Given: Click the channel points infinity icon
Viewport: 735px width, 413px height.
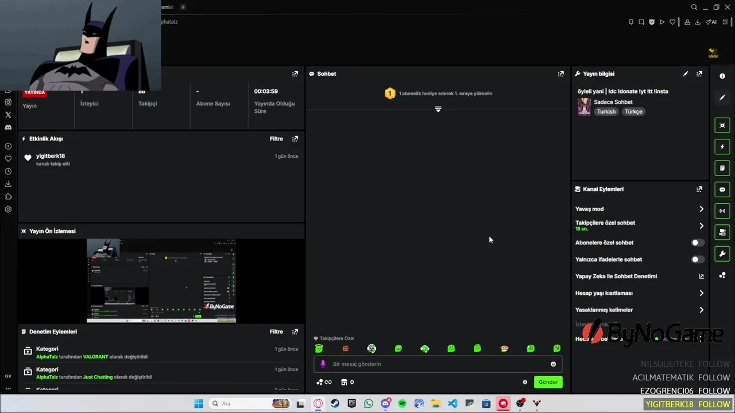Looking at the screenshot, I should [x=324, y=382].
